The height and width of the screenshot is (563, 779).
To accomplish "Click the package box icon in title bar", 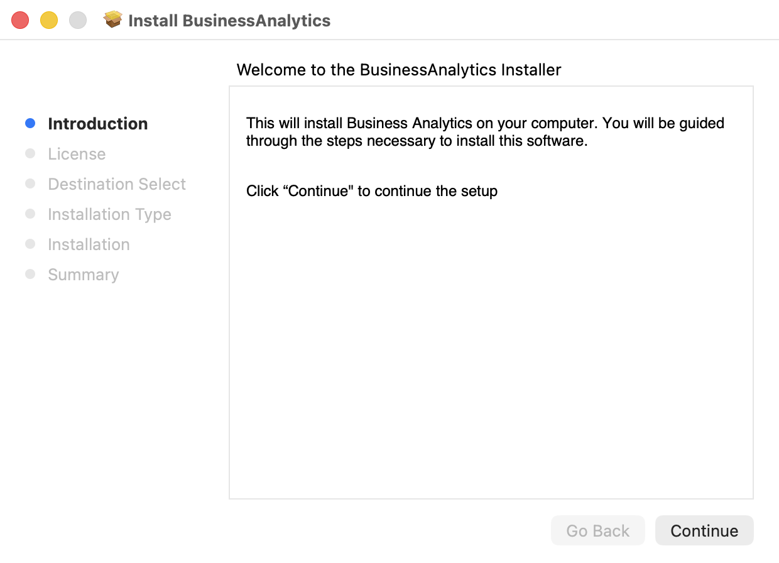I will [112, 20].
